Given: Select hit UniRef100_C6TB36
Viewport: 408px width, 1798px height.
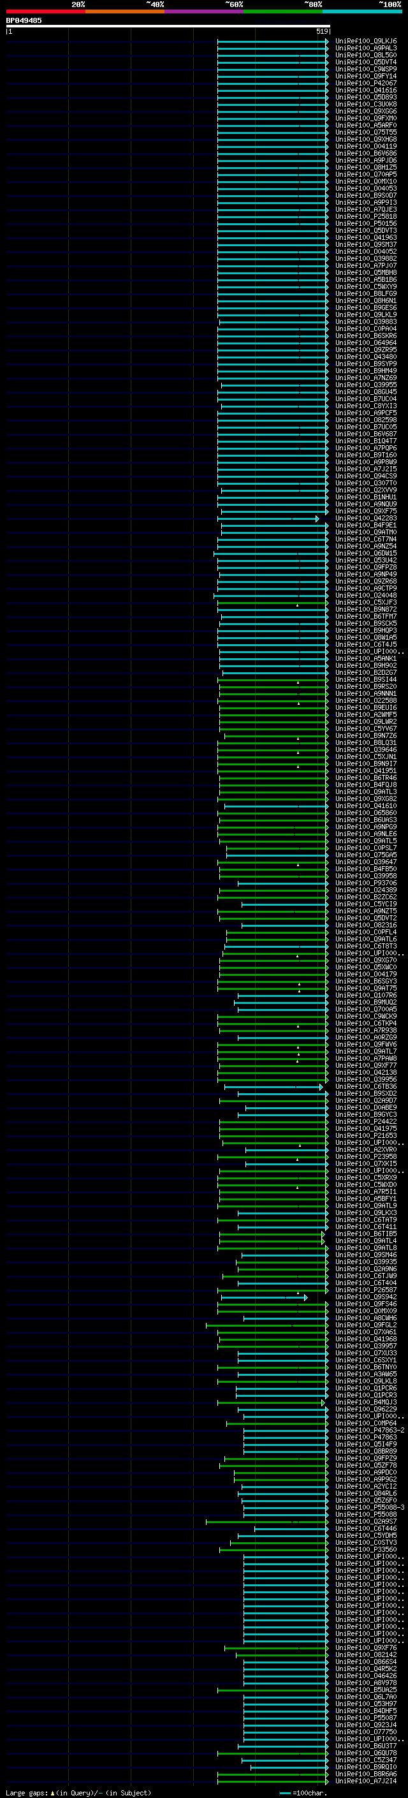Looking at the screenshot, I should [x=366, y=1087].
